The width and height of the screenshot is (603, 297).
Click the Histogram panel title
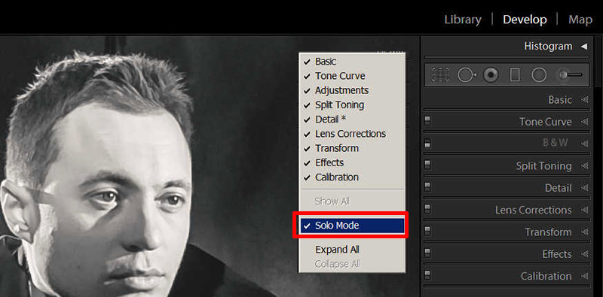coord(548,47)
